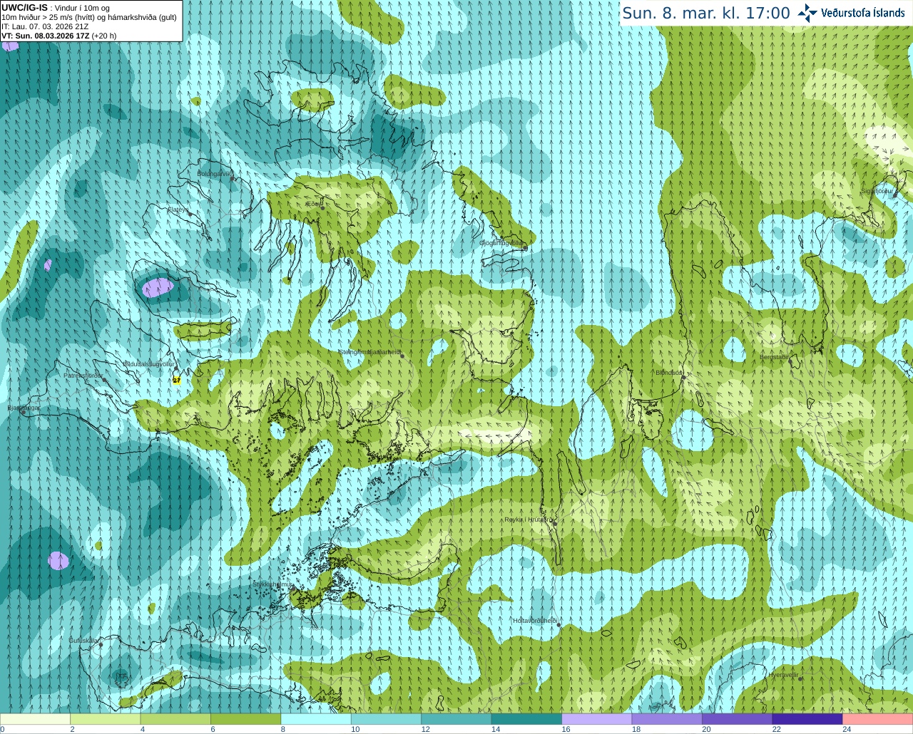
Task: Click the 14–16 m/s dark teal legend swatch
Action: pos(526,719)
